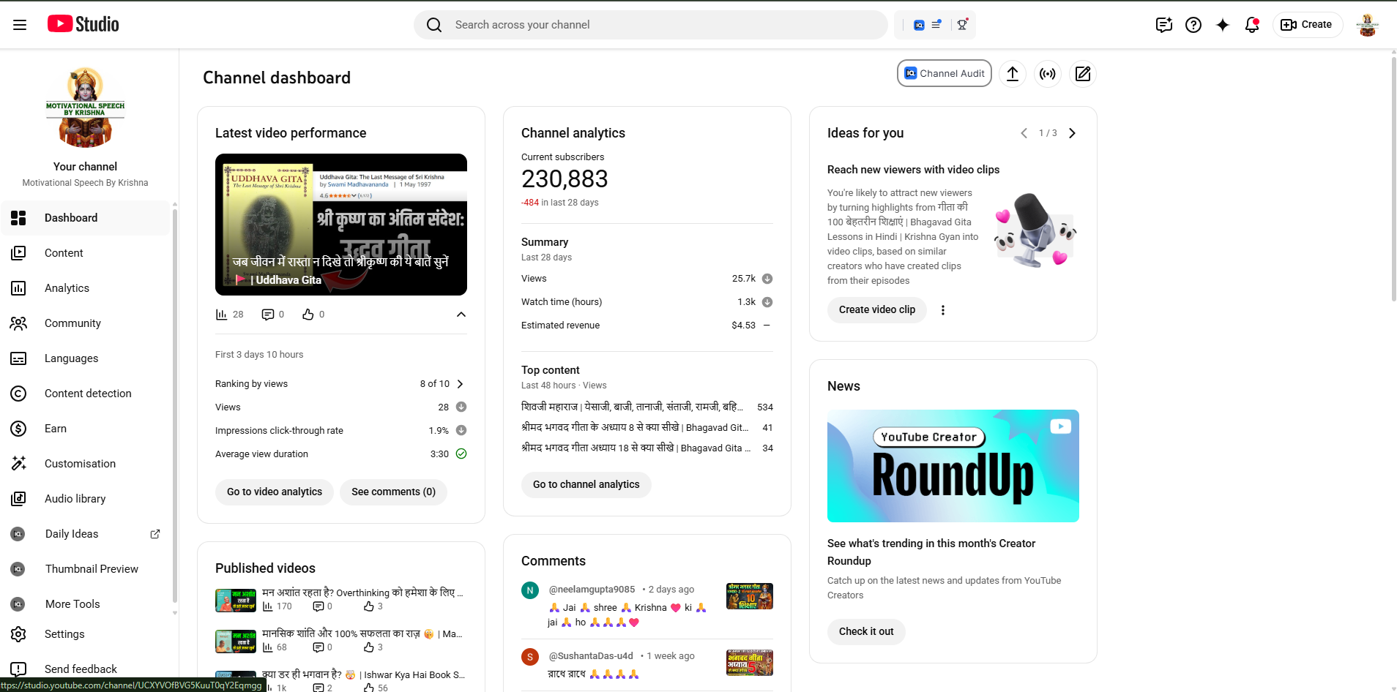The width and height of the screenshot is (1397, 692).
Task: Click the Go to channel analytics button
Action: point(586,484)
